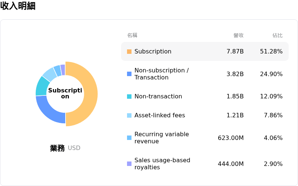This screenshot has width=298, height=186.
Task: Click the light blue Asset-linked fees swatch
Action: [x=129, y=115]
